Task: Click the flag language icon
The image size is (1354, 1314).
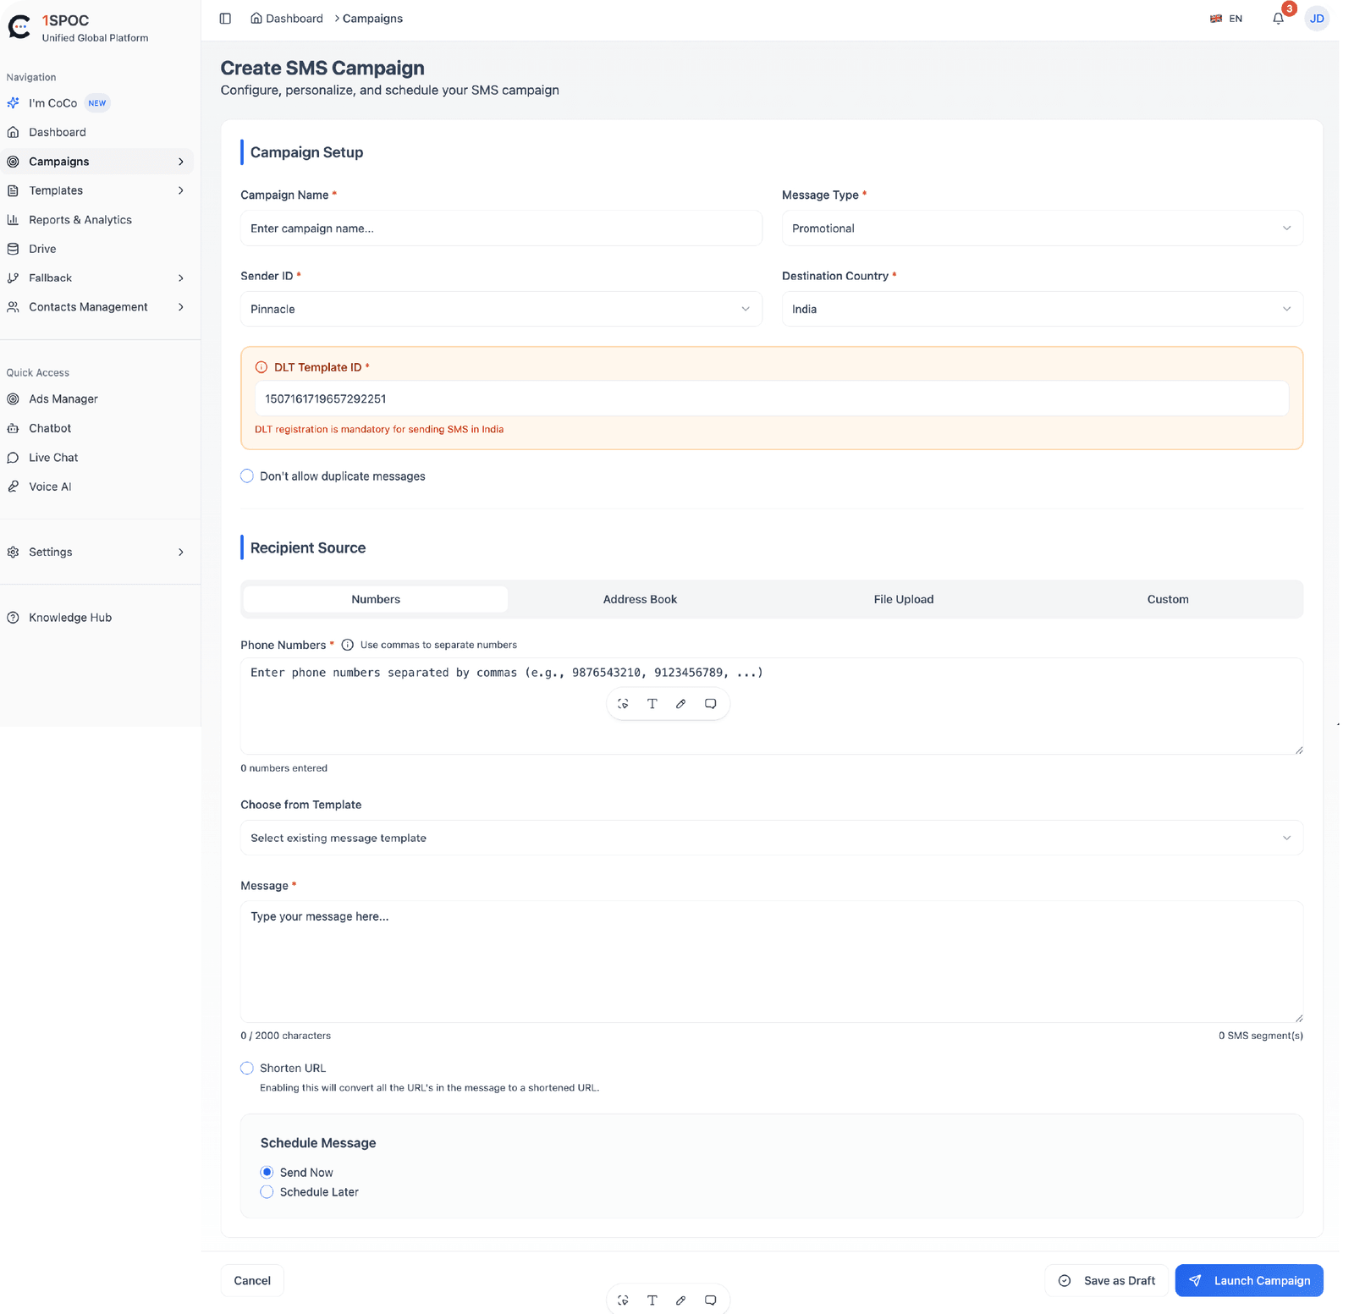Action: click(1216, 19)
